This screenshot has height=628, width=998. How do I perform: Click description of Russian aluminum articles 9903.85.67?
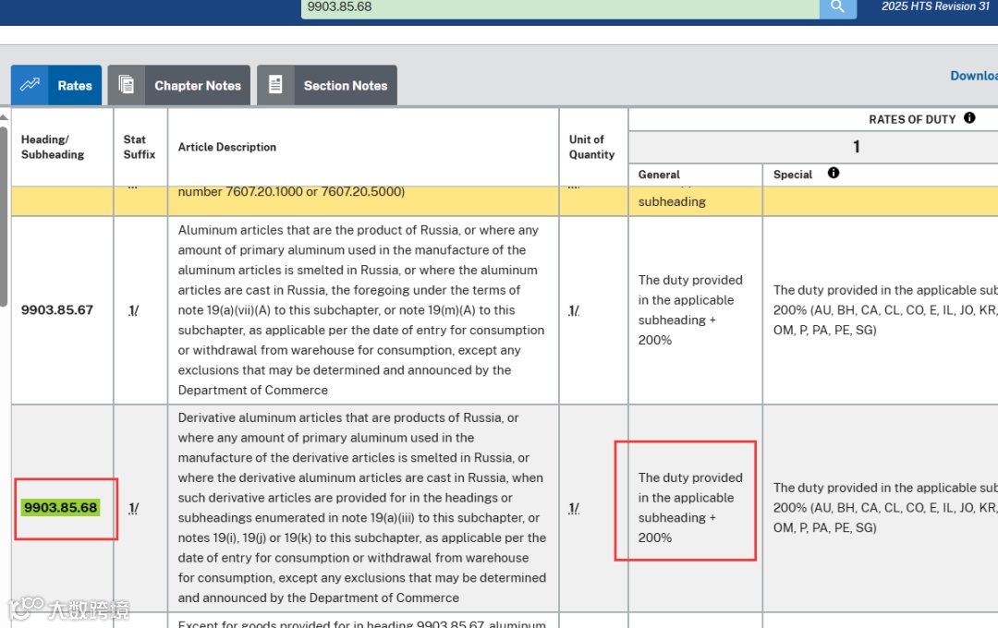click(361, 310)
